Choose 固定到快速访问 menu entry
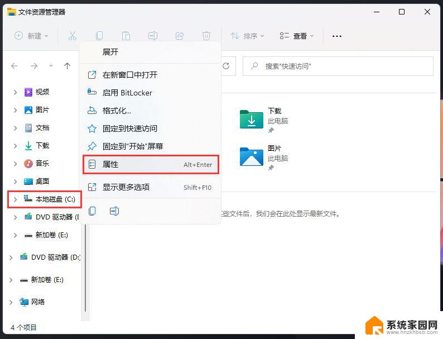The width and height of the screenshot is (443, 339). [150, 128]
